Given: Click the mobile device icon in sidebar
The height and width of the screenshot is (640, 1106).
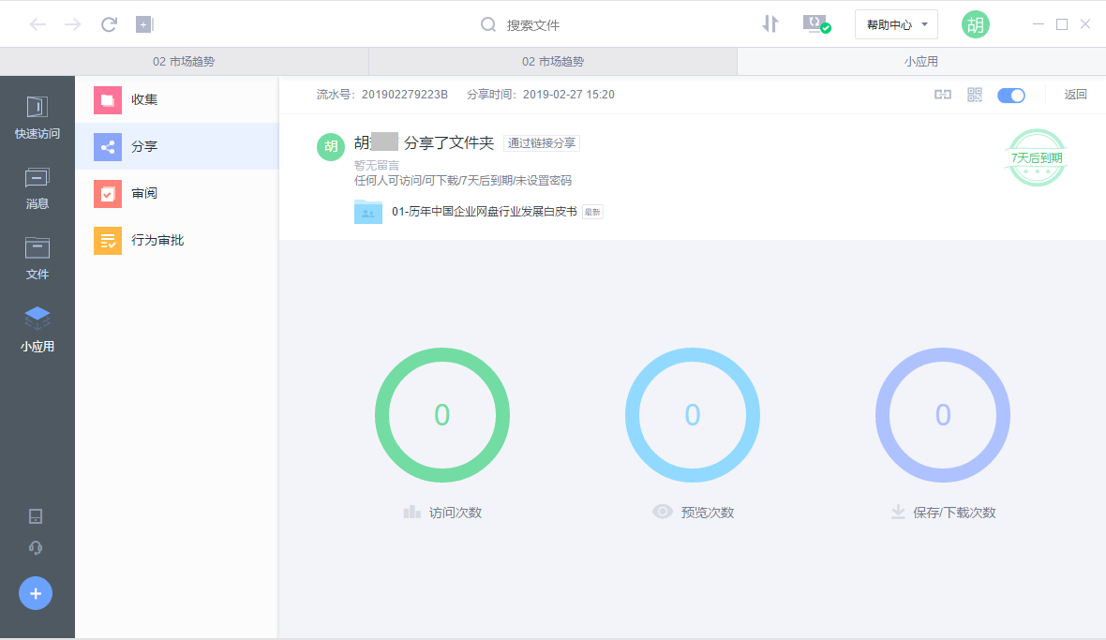Looking at the screenshot, I should (x=36, y=516).
